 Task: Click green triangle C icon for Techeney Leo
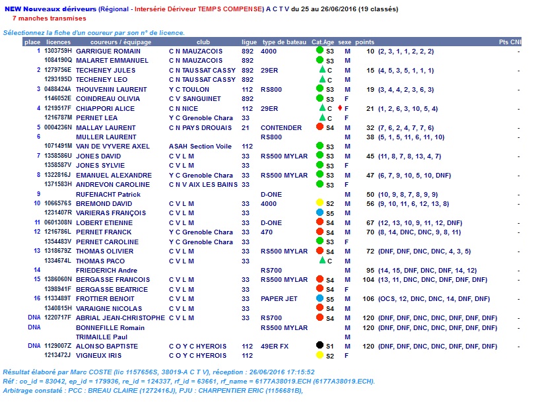point(322,79)
